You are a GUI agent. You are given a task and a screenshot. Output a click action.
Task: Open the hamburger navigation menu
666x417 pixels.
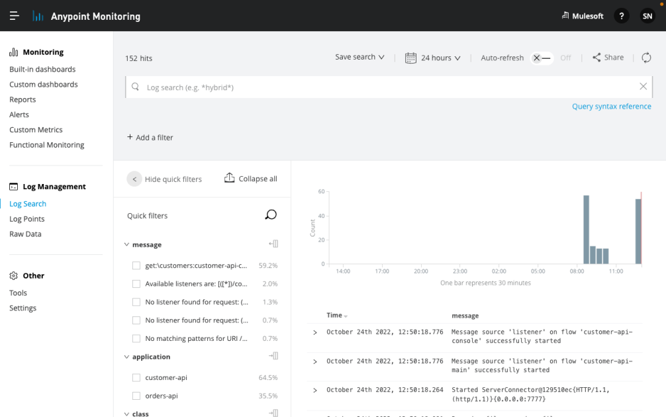pyautogui.click(x=14, y=15)
